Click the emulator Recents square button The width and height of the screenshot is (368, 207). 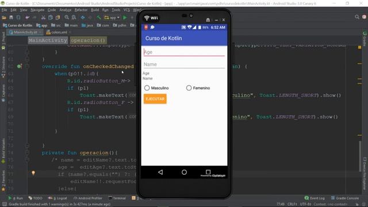click(x=208, y=172)
